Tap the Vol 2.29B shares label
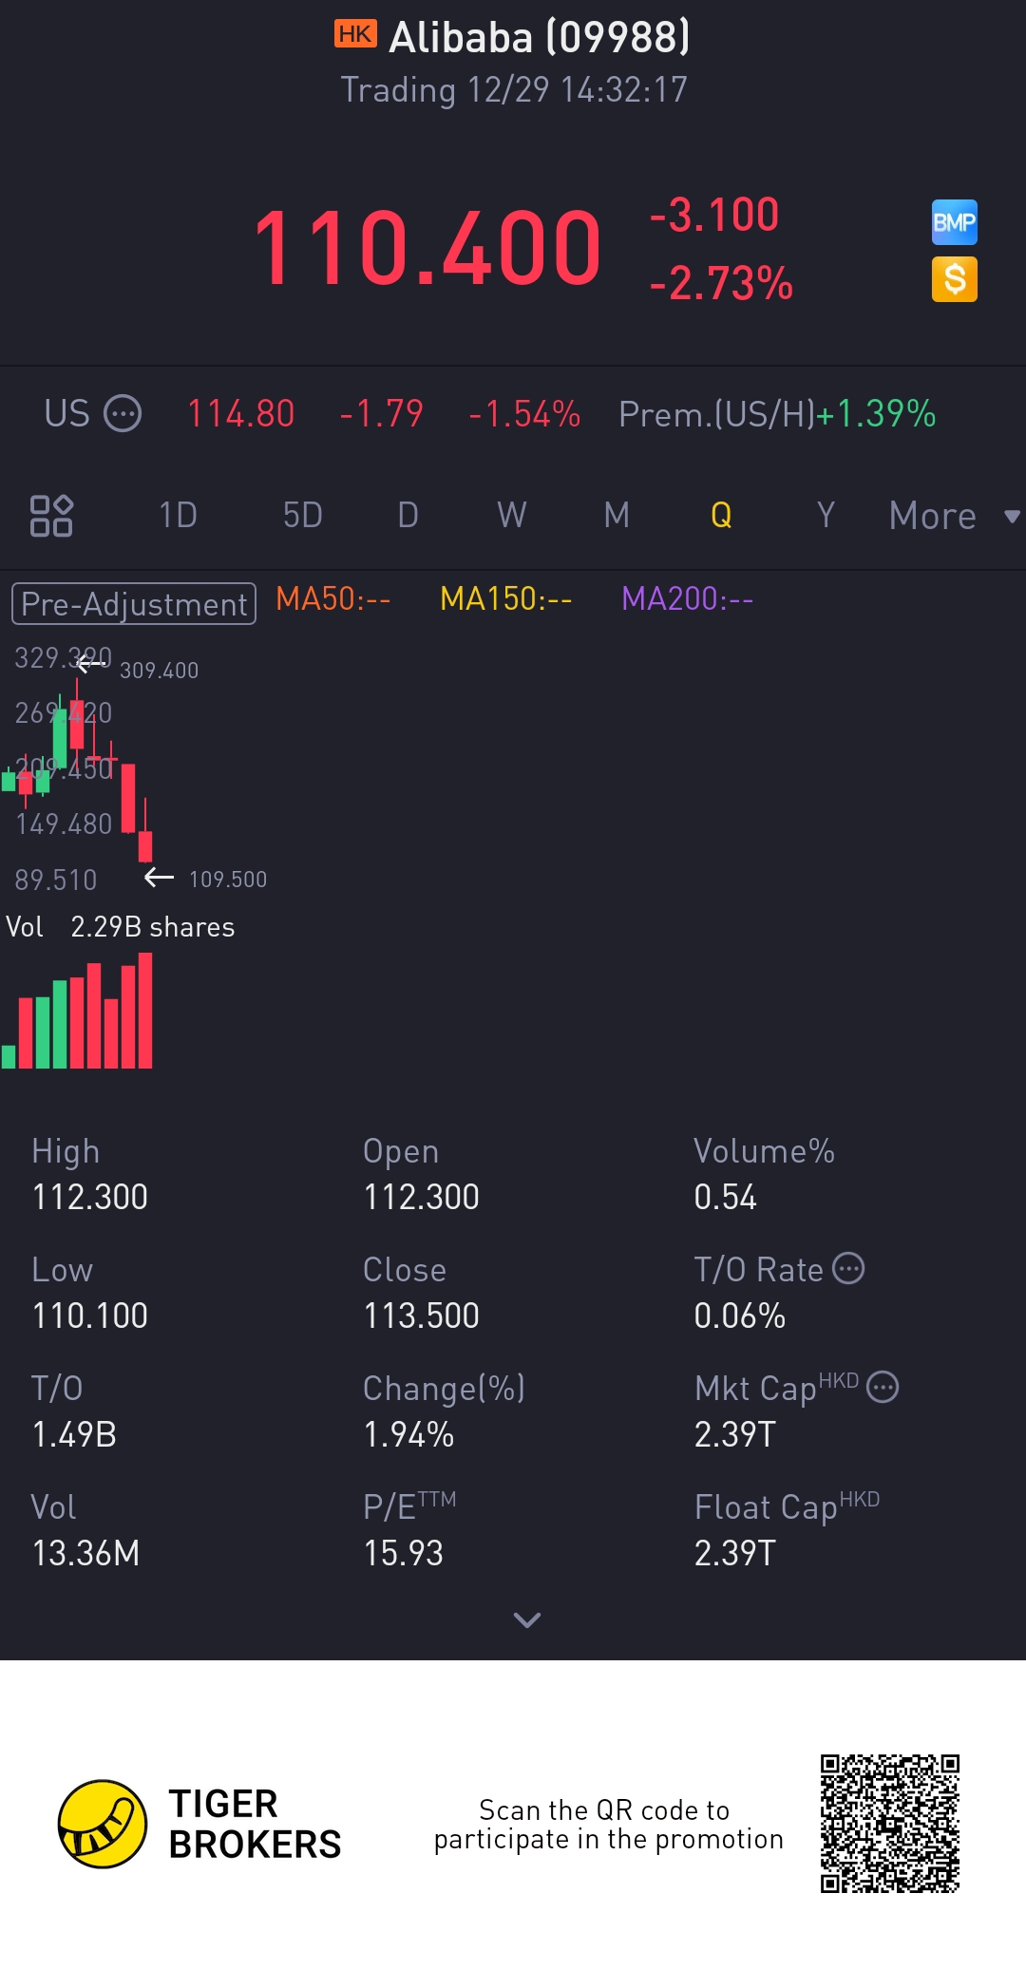Image resolution: width=1026 pixels, height=1988 pixels. coord(121,927)
